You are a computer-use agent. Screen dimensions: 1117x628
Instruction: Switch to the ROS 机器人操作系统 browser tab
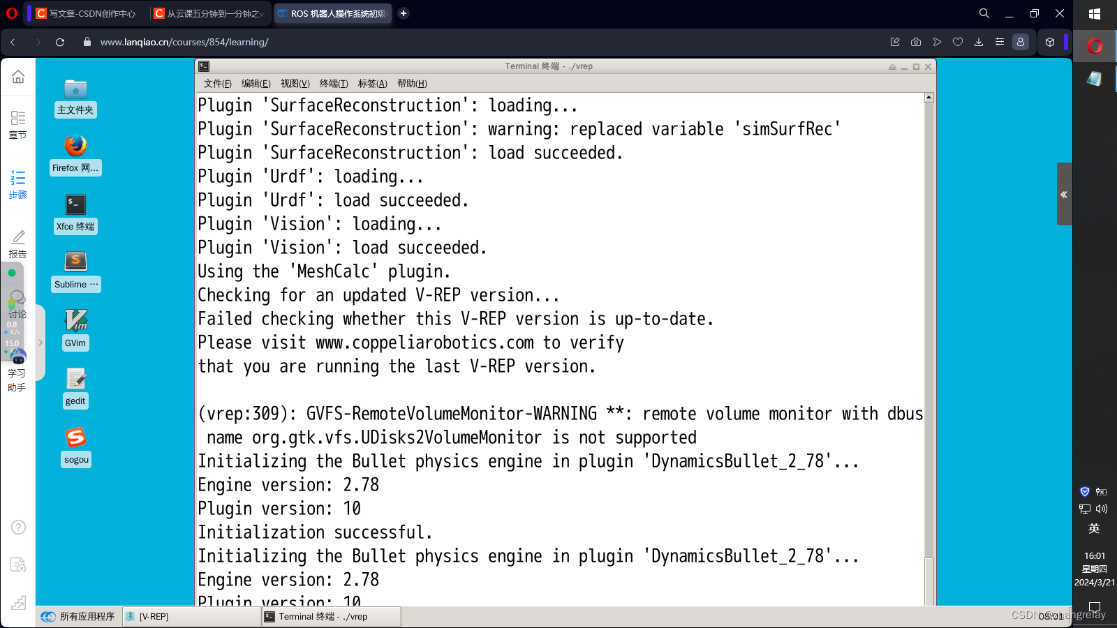(x=332, y=13)
